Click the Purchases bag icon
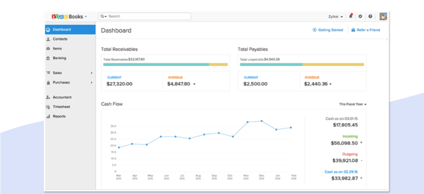This screenshot has height=194, width=424. 48,83
